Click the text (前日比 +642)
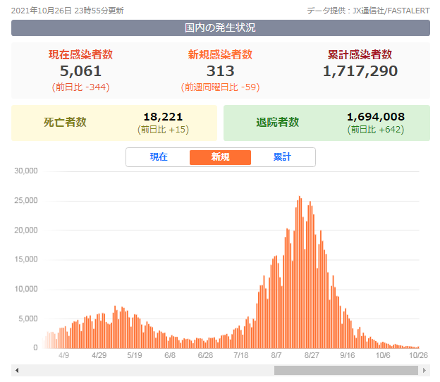The width and height of the screenshot is (440, 382). coord(376,130)
